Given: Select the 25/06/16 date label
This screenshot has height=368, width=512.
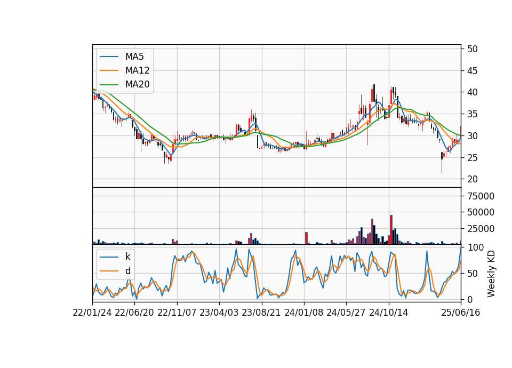Looking at the screenshot, I should coord(461,313).
